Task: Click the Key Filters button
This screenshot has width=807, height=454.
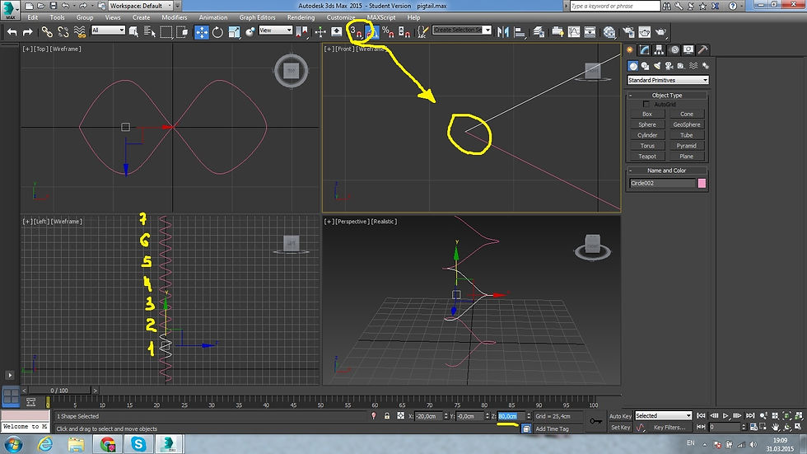Action: click(x=669, y=428)
